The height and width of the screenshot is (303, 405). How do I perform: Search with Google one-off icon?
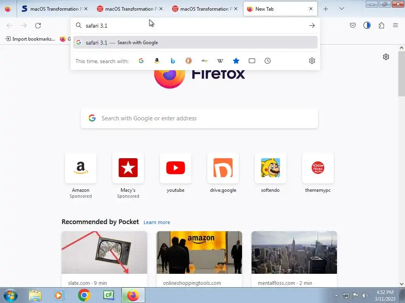pyautogui.click(x=141, y=61)
